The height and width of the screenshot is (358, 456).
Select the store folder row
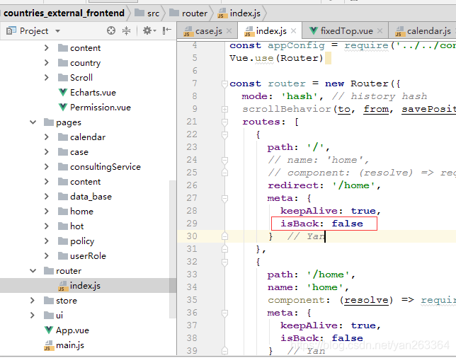[88, 300]
